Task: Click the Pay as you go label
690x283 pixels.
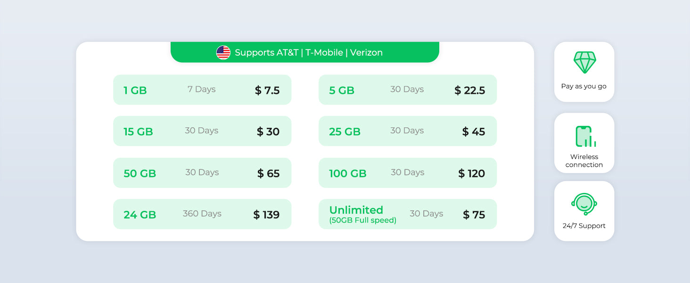Action: coord(583,86)
